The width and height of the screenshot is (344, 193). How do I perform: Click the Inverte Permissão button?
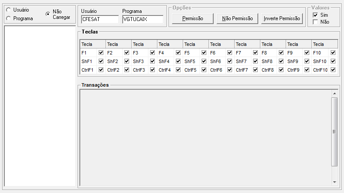tap(281, 18)
